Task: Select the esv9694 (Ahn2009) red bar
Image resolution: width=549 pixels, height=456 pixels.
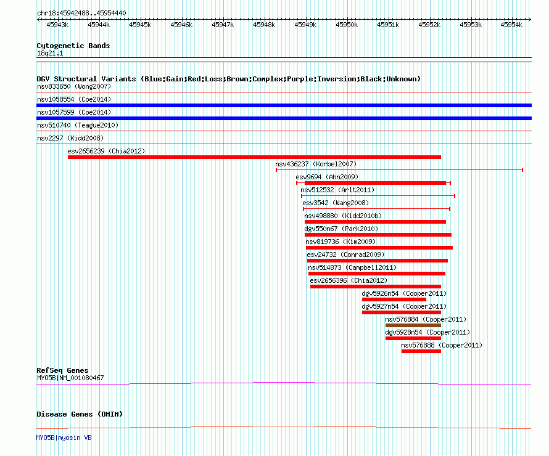Action: [375, 183]
